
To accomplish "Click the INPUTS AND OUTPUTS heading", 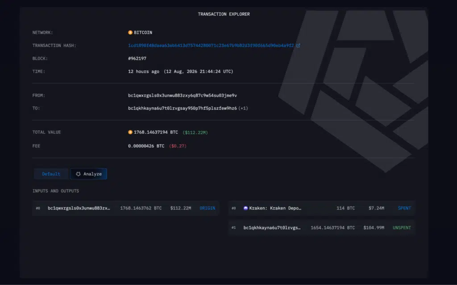I will (56, 191).
